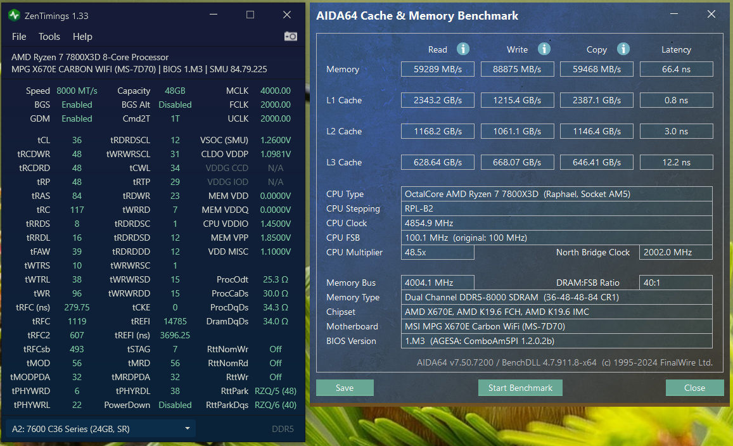Select Memory Write value 88875 MB/s
733x446 pixels.
517,69
